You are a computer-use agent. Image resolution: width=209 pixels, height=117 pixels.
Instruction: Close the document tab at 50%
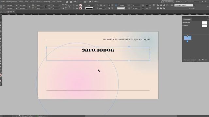13,12
